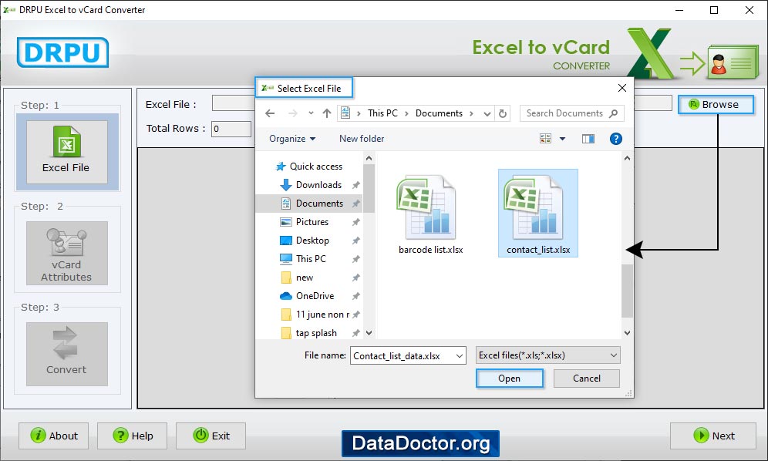The image size is (768, 461).
Task: Maximize the DRPU converter window
Action: click(x=714, y=10)
